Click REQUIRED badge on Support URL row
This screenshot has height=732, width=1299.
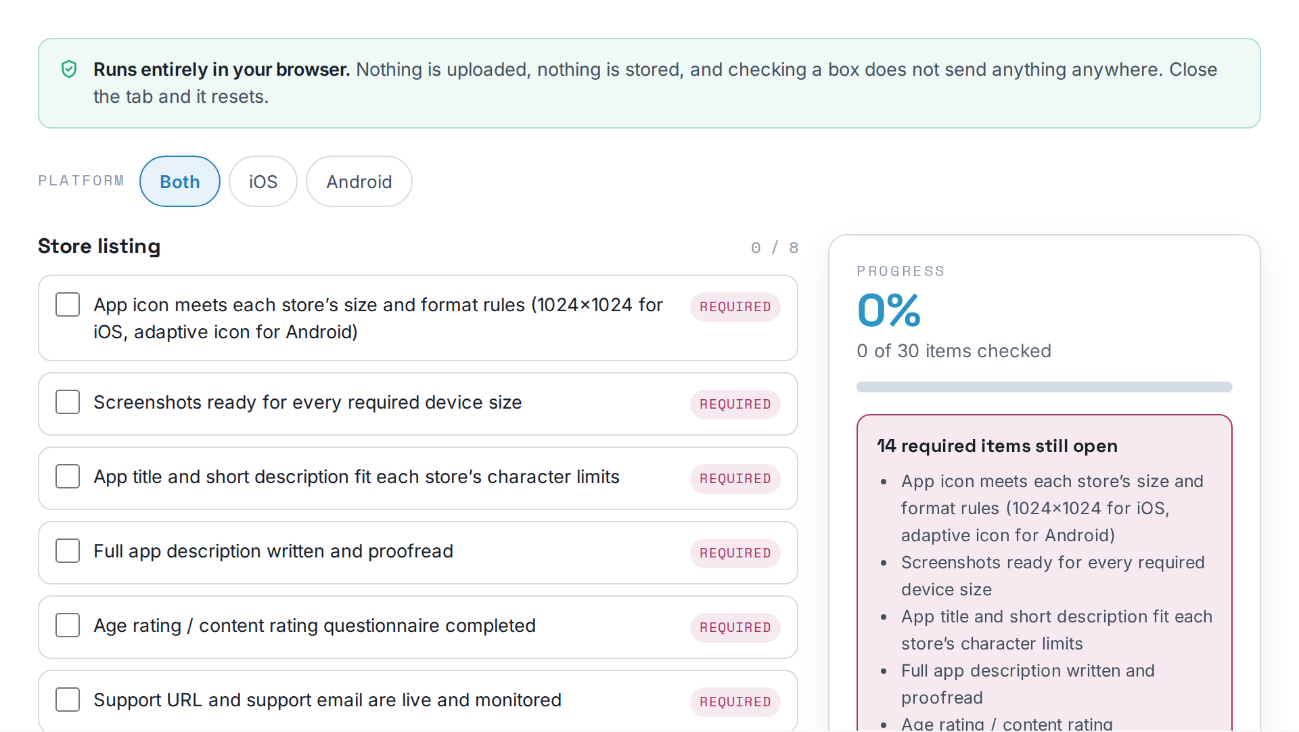point(735,702)
